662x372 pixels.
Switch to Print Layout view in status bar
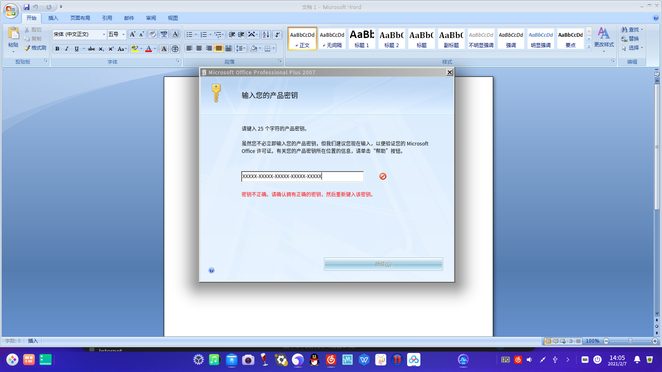pos(548,341)
